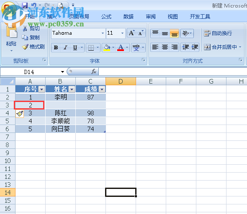
Task: Open the 姓名 column filter dropdown
Action: (x=72, y=89)
